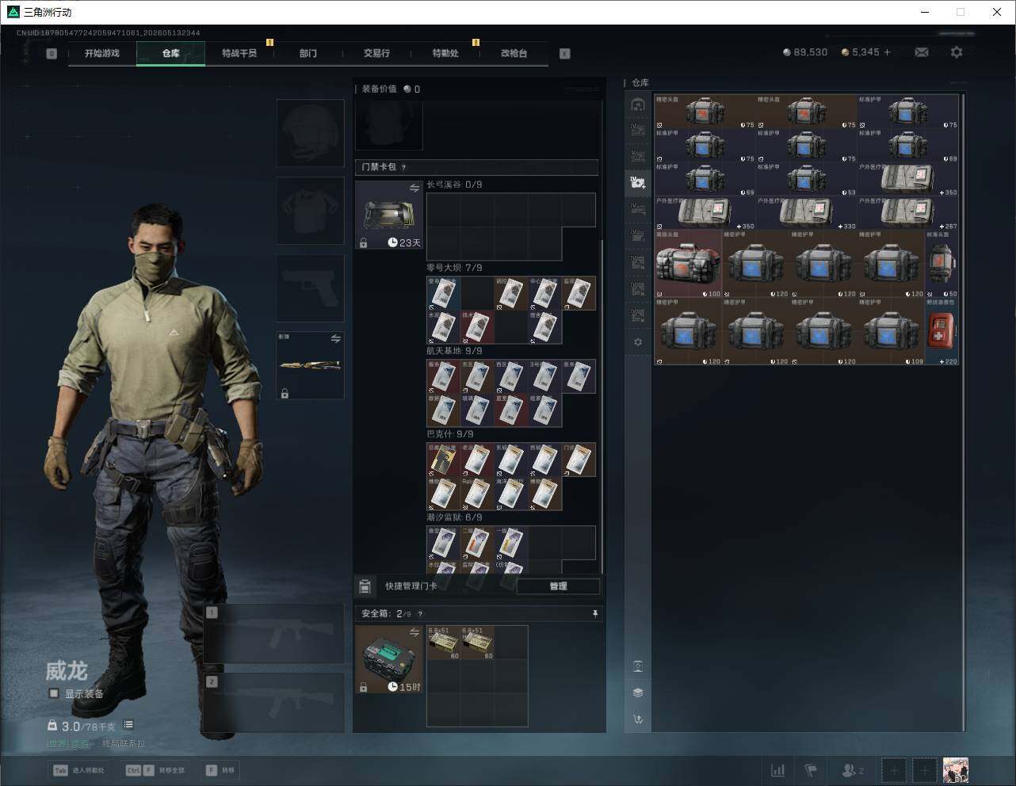The height and width of the screenshot is (786, 1016).
Task: Select the safe box container thumbnail
Action: coord(389,659)
